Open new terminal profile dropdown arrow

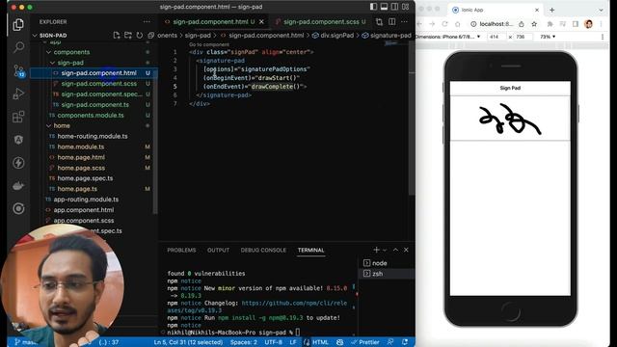click(385, 250)
